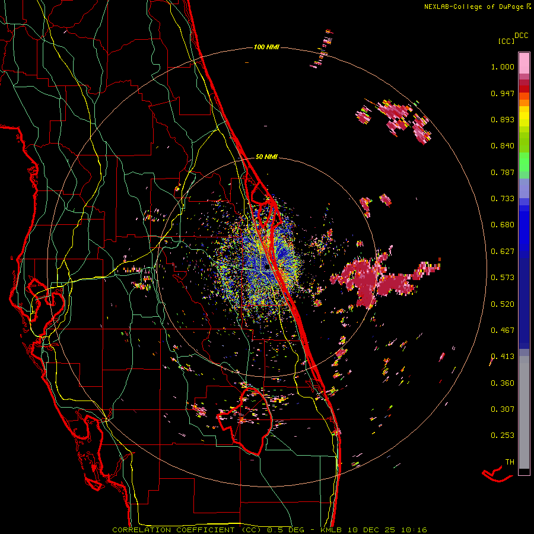The width and height of the screenshot is (534, 534).
Task: Click the '100 NMI' range ring label
Action: [x=266, y=47]
